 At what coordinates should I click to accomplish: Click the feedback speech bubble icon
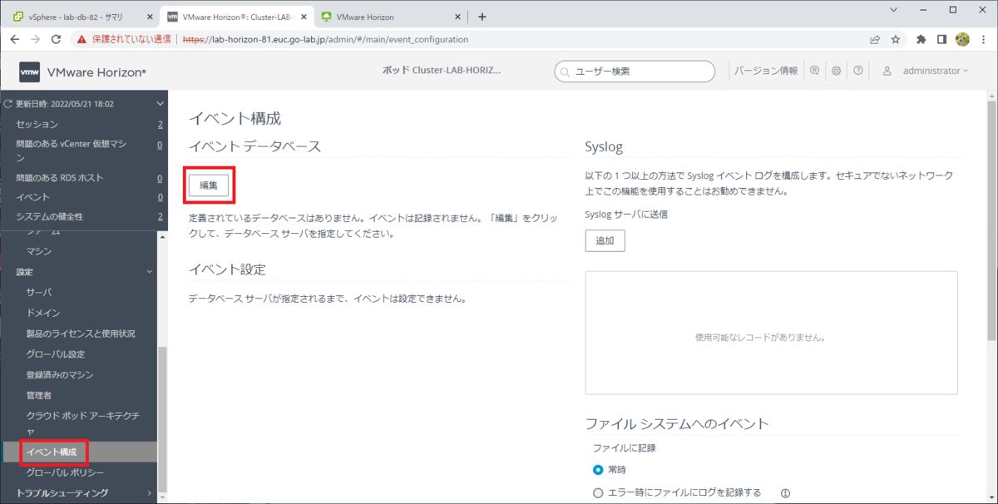tap(815, 72)
